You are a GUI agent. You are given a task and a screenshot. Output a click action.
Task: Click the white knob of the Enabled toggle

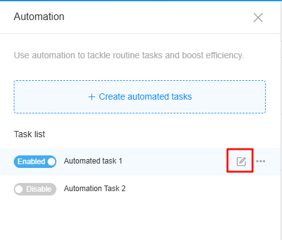[51, 162]
